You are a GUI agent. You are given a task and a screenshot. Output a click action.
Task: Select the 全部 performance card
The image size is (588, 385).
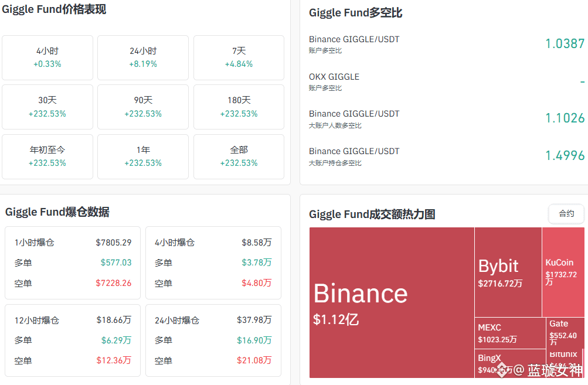(239, 156)
